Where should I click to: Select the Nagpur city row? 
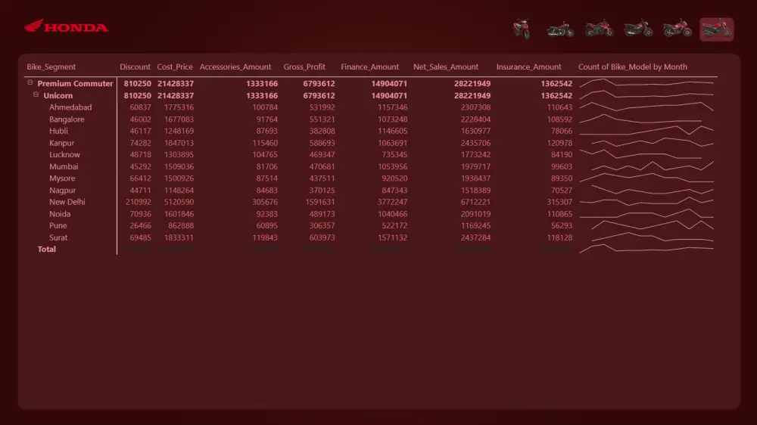click(x=62, y=190)
